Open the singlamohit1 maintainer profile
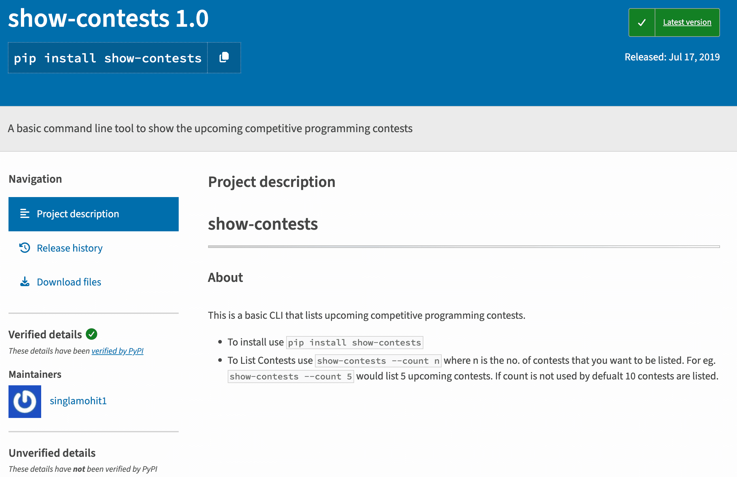 pos(78,401)
